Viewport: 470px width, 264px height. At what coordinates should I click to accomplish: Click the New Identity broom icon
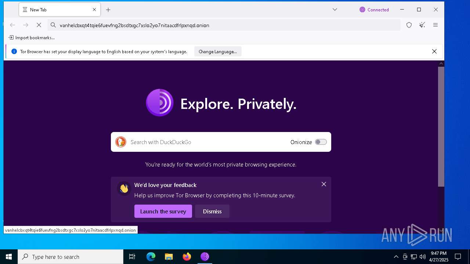[x=422, y=25]
